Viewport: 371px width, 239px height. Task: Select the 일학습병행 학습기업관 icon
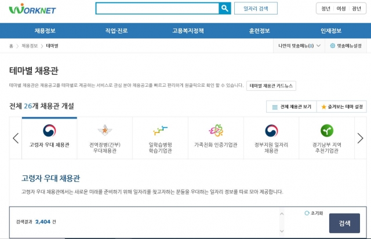pos(160,130)
